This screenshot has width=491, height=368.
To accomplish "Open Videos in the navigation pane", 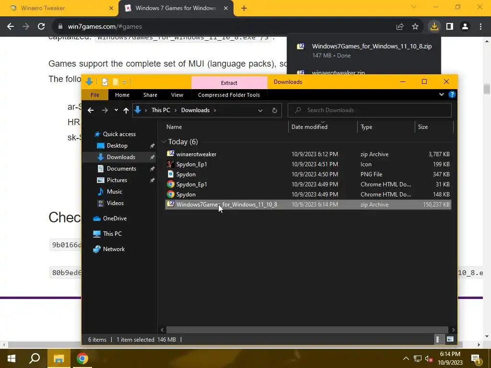I will click(115, 203).
